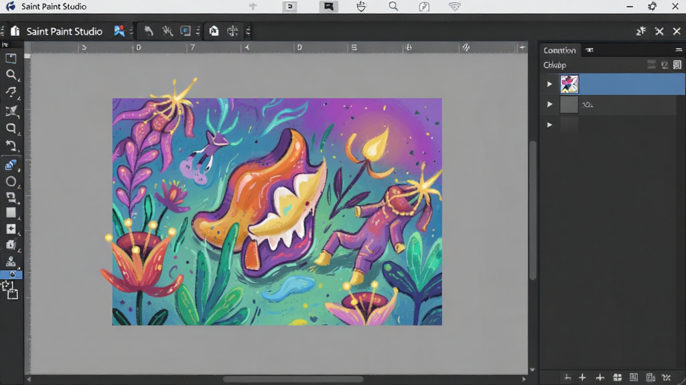Select the blue paint bucket tool

point(11,165)
